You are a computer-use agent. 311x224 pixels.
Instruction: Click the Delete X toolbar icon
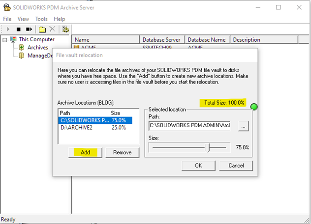point(52,29)
